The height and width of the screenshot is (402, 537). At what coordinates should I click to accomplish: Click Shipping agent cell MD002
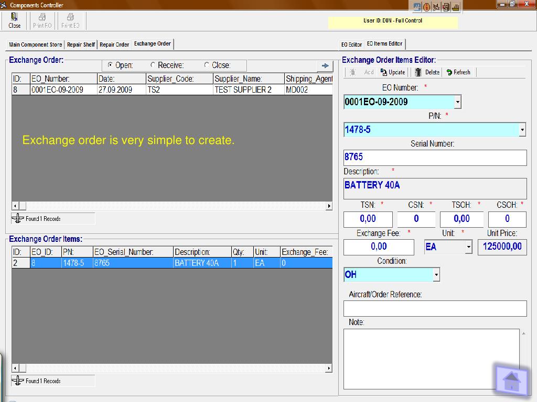point(308,90)
